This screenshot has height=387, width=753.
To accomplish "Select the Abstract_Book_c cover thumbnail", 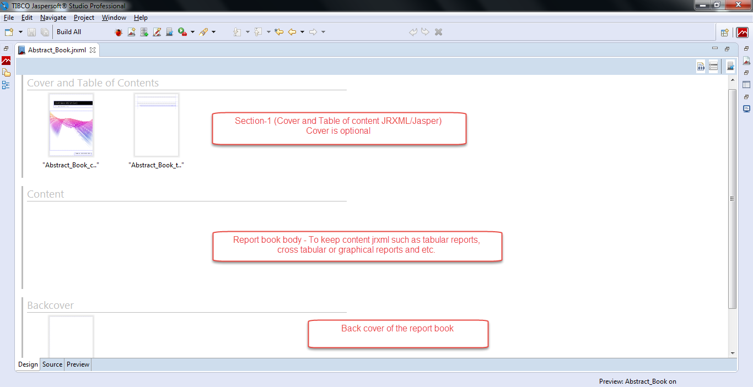I will pos(71,125).
